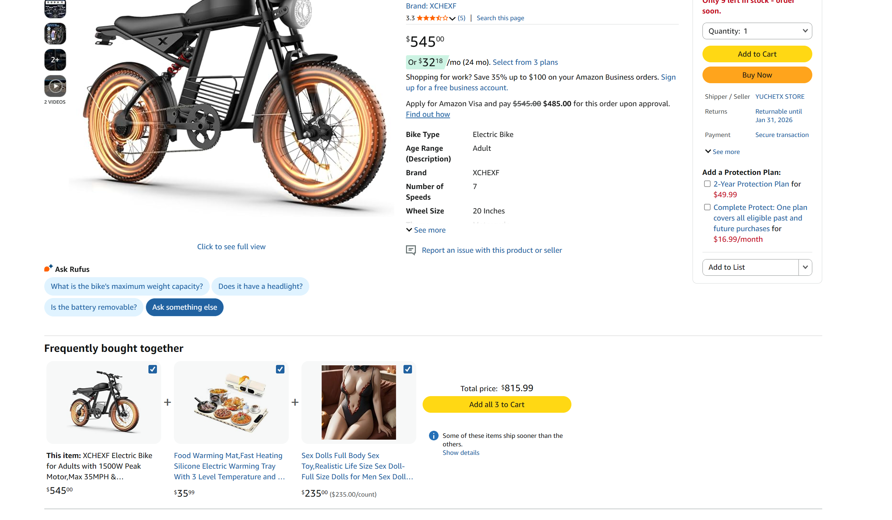Click the shipping info circle icon
Image resolution: width=892 pixels, height=520 pixels.
[x=433, y=436]
